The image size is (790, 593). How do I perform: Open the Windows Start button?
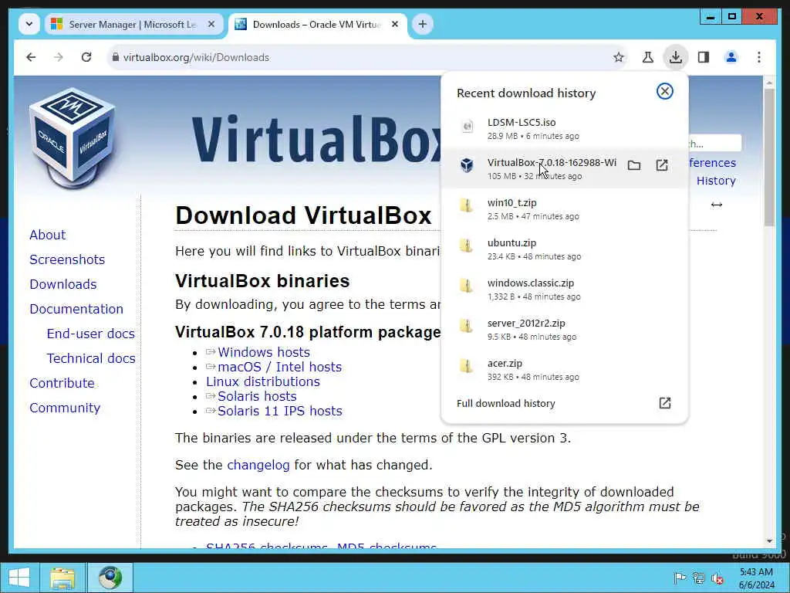(19, 578)
